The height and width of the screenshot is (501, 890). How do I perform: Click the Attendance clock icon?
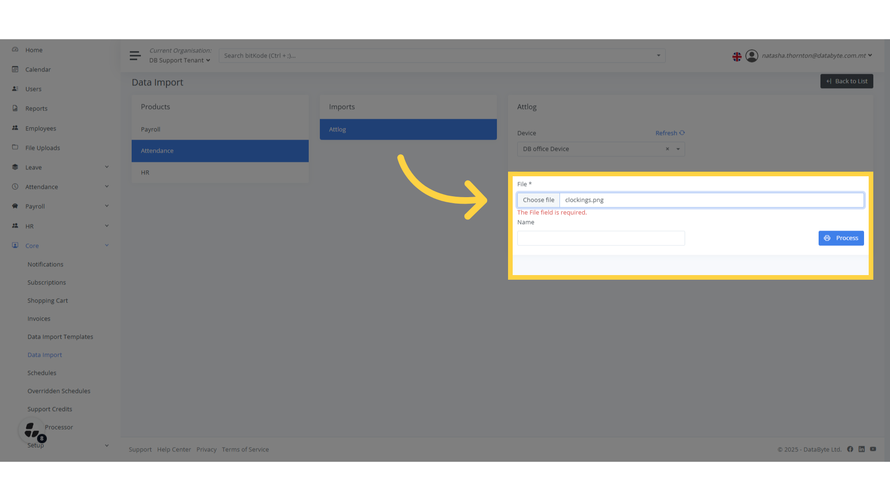[14, 186]
